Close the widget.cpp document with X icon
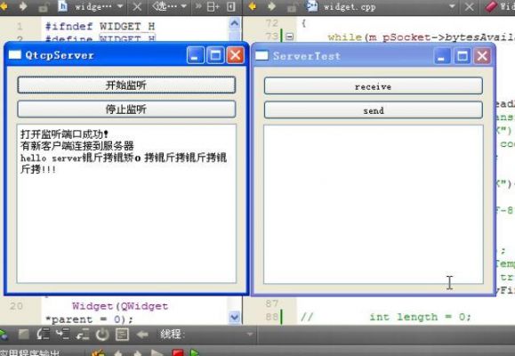This screenshot has width=515, height=356. click(x=470, y=6)
